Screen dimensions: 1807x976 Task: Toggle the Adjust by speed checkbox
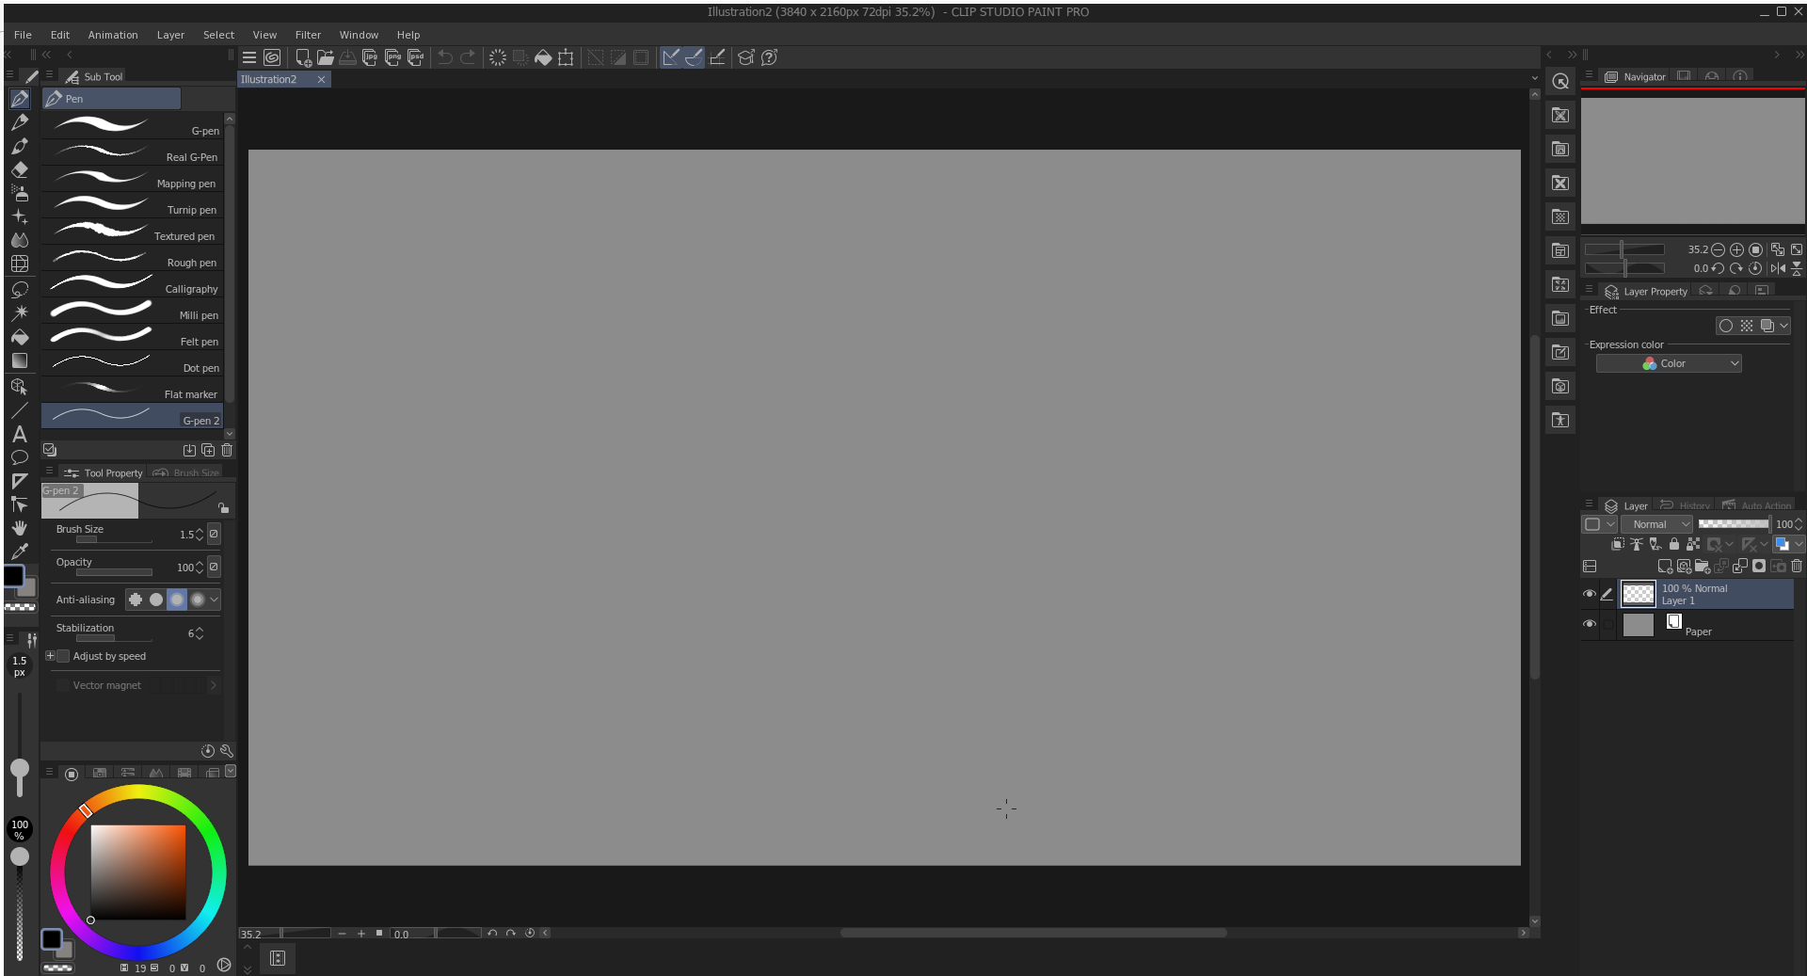coord(62,656)
